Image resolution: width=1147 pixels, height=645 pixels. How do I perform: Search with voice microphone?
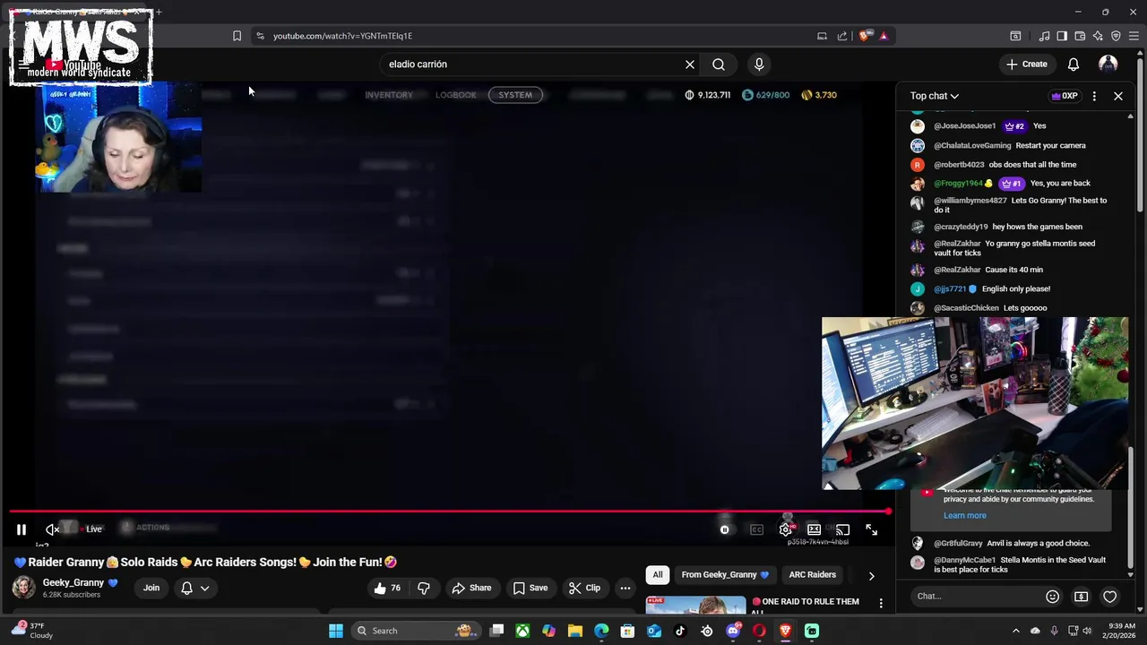(759, 64)
